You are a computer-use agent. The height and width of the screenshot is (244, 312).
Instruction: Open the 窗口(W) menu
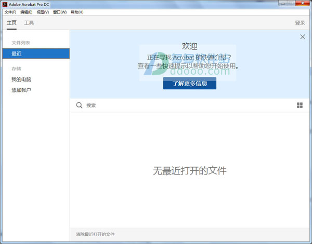coord(60,12)
